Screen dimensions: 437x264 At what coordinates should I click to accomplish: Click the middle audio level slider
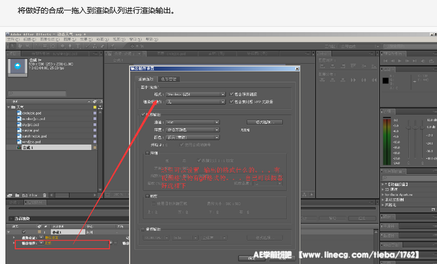[x=415, y=127]
